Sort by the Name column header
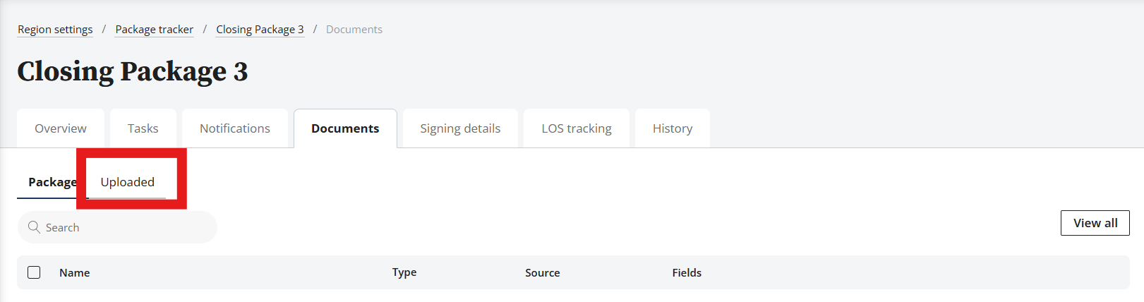The height and width of the screenshot is (302, 1144). pyautogui.click(x=75, y=273)
